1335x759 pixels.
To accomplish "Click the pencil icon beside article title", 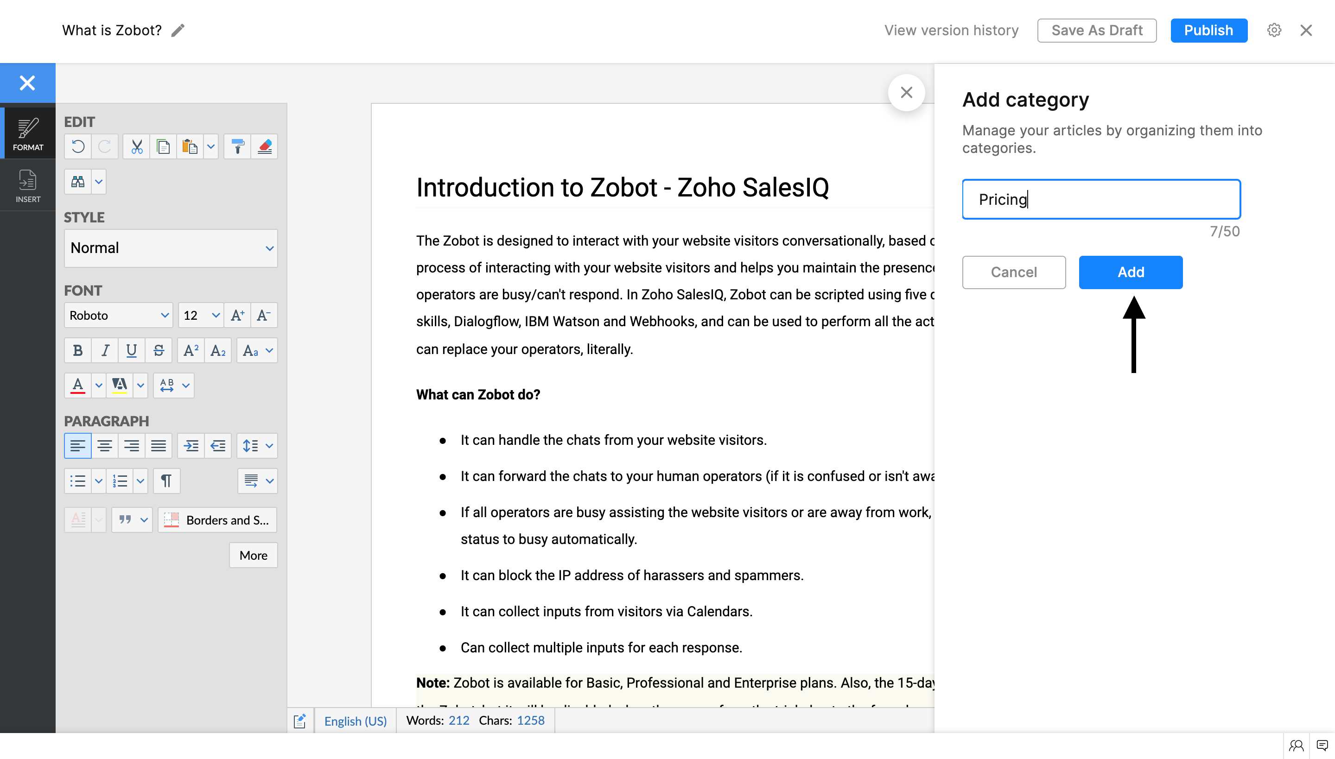I will tap(178, 30).
